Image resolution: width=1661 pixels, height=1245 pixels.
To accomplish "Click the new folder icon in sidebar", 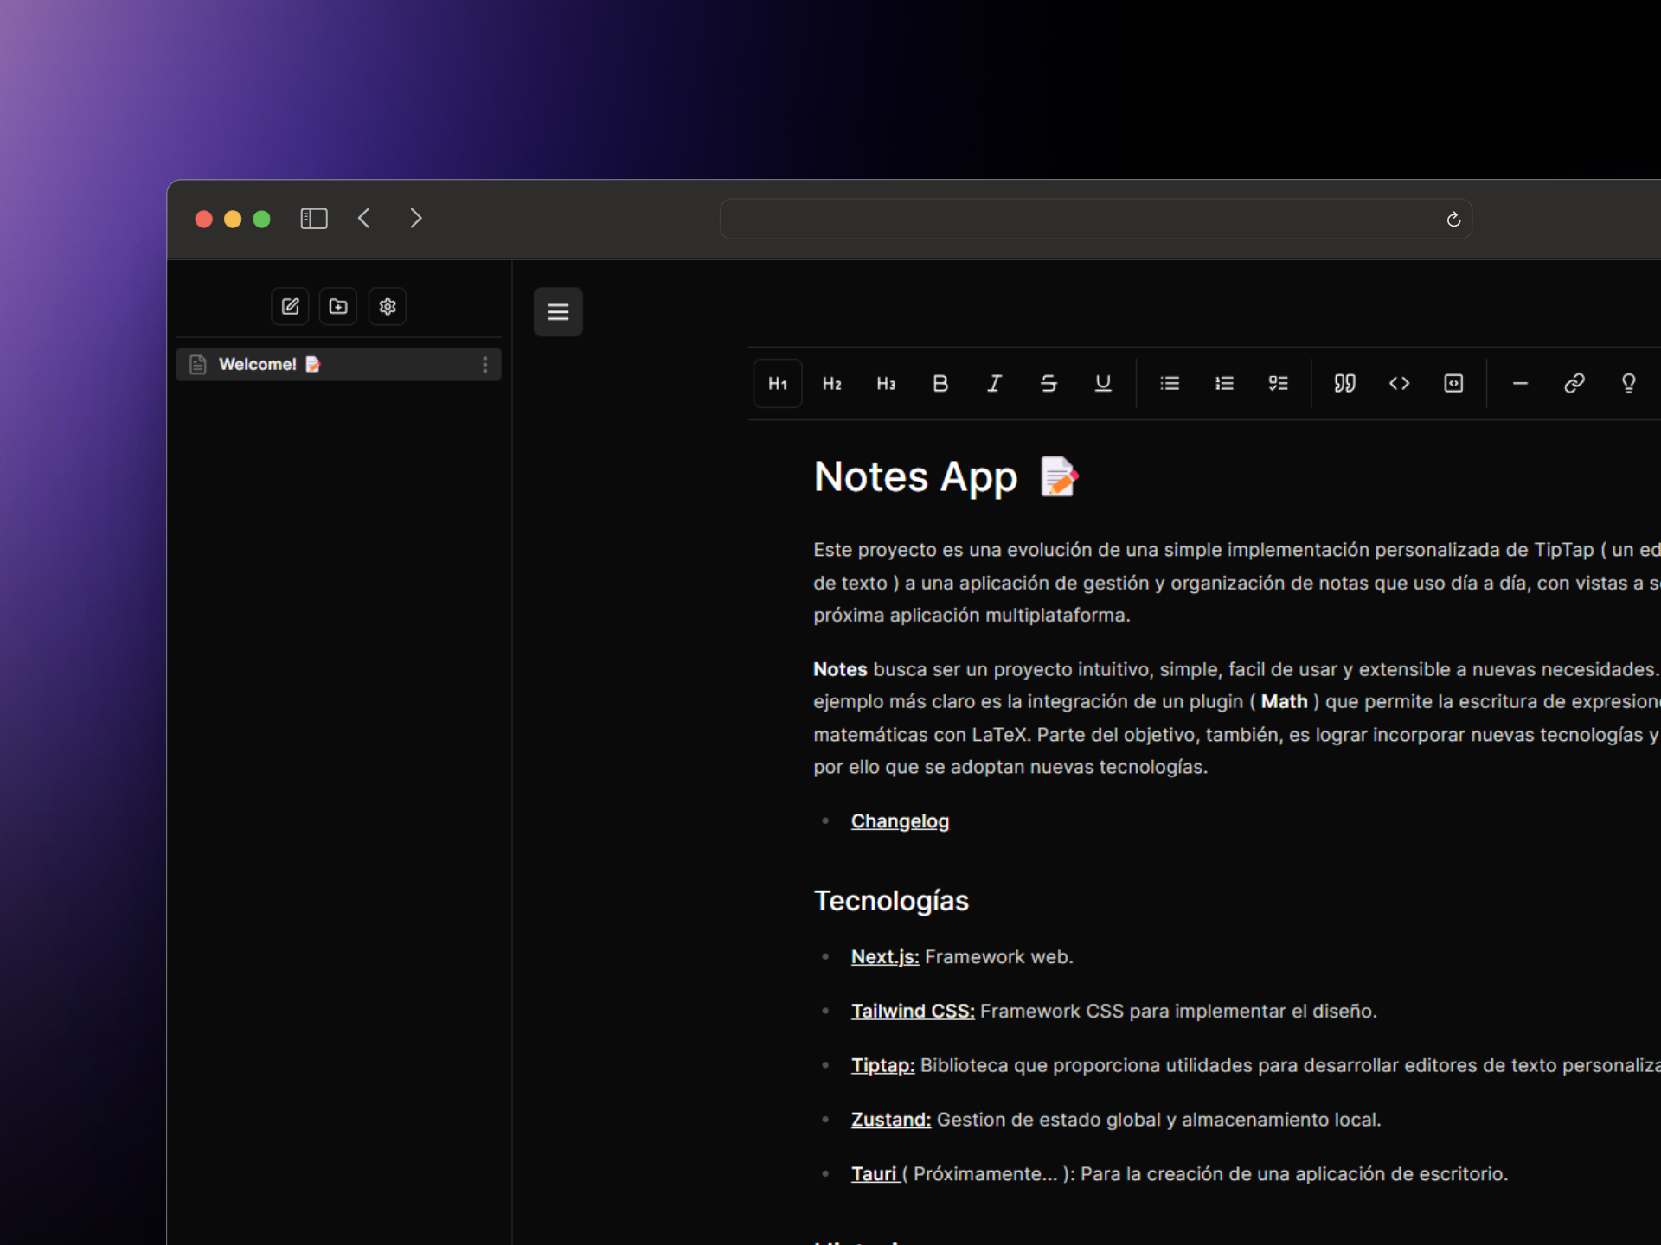I will pos(338,307).
